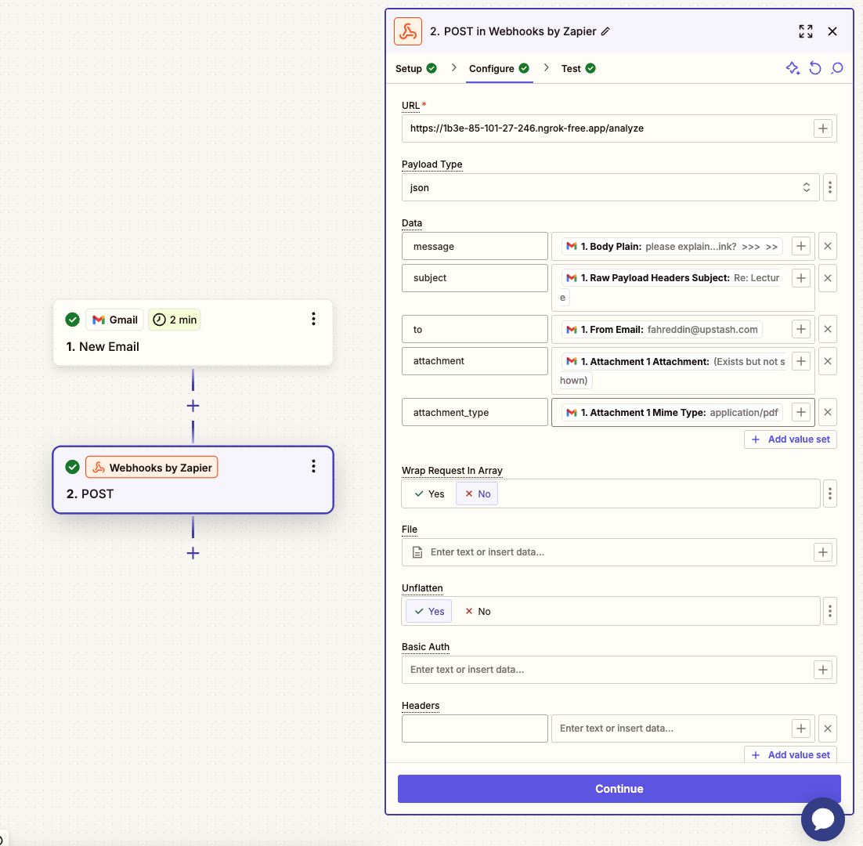Open the discuss magnifier icon at top right
863x846 pixels.
pyautogui.click(x=836, y=68)
